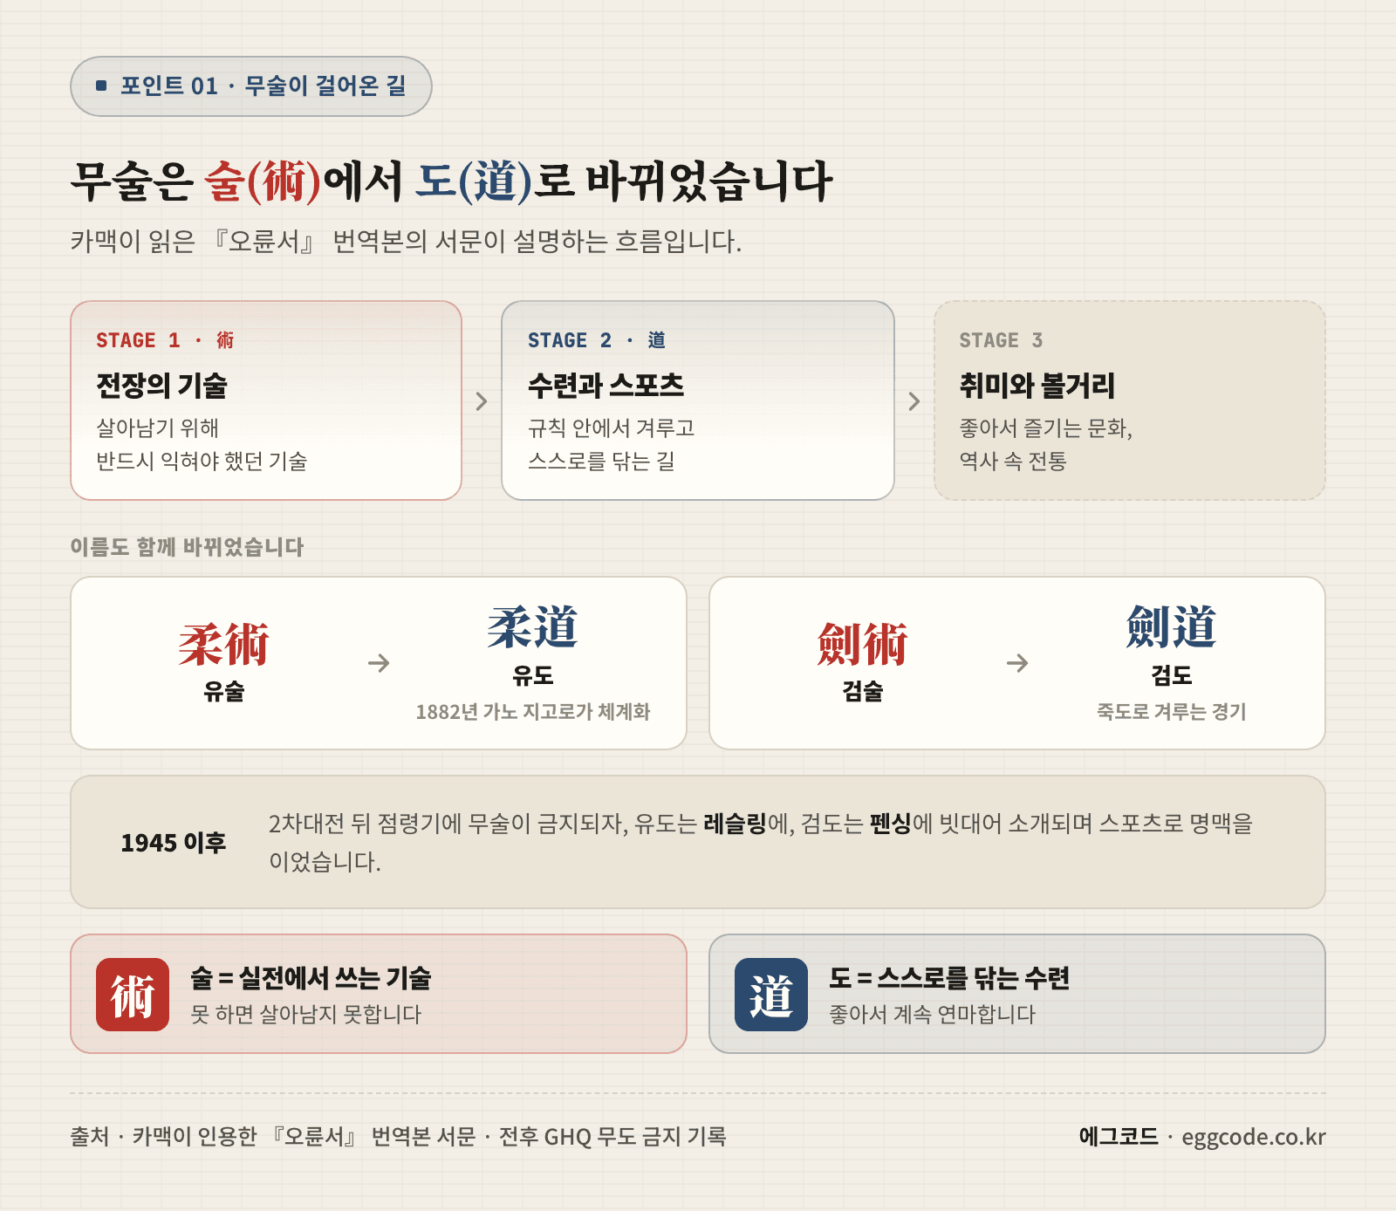The width and height of the screenshot is (1396, 1211).
Task: Click the 에그코드 brand name
Action: 1119,1137
